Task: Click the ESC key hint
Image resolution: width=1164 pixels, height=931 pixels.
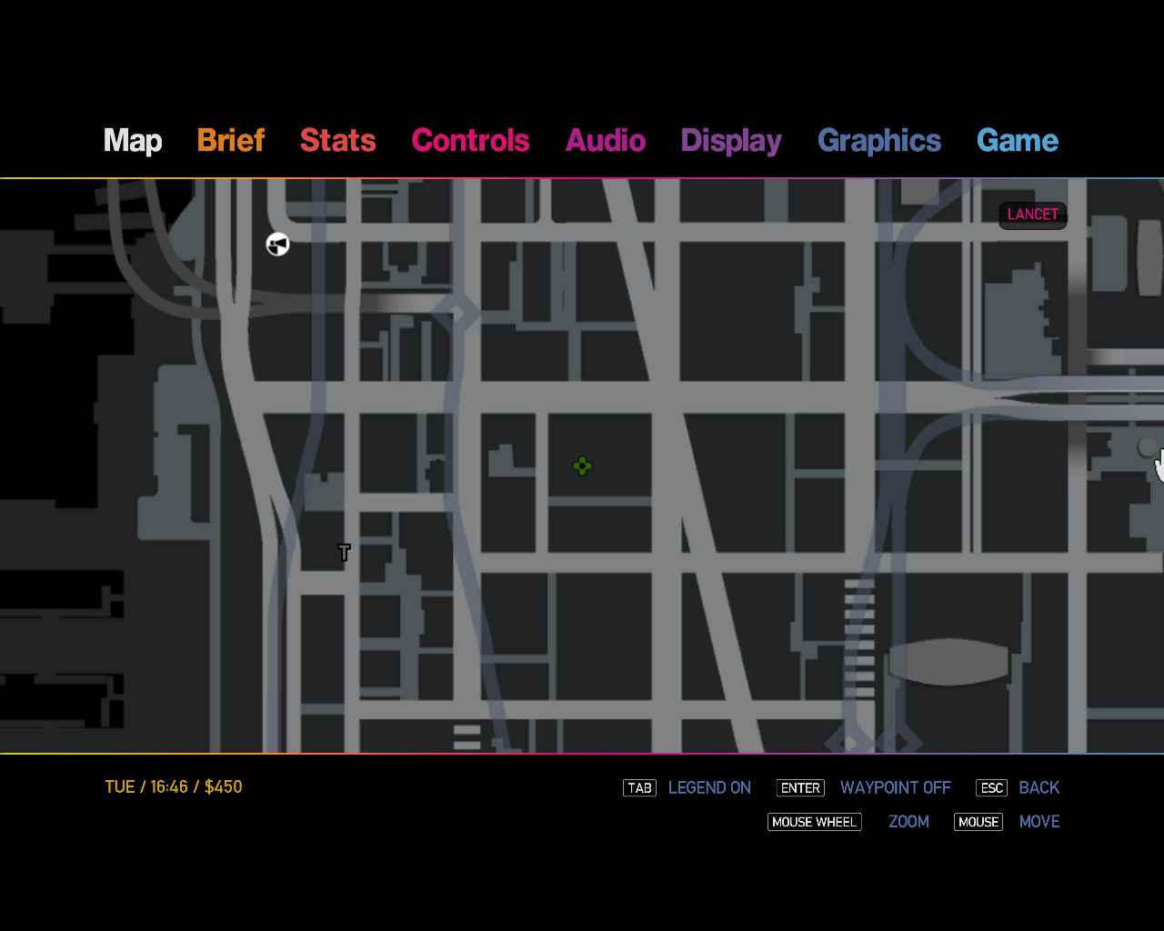Action: pyautogui.click(x=992, y=788)
